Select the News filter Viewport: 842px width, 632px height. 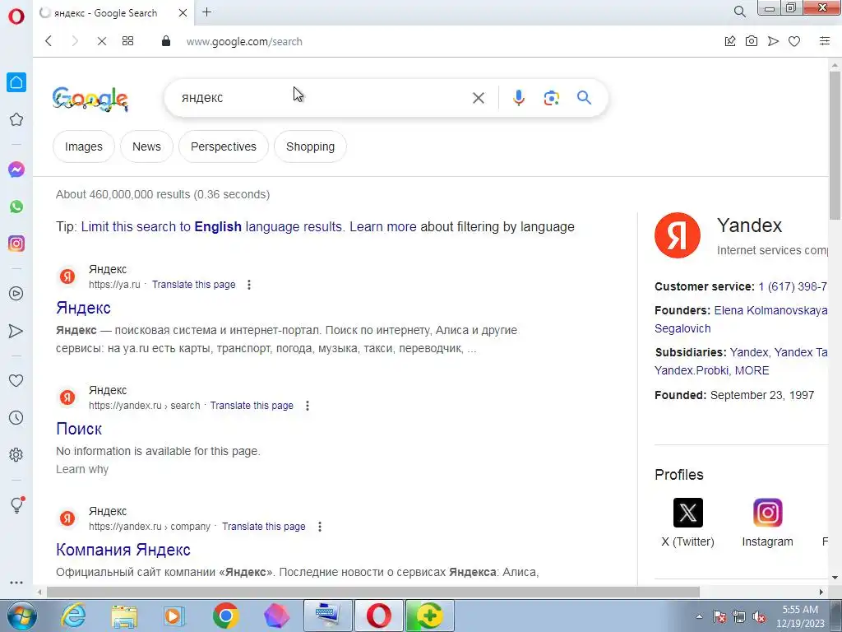click(x=146, y=146)
